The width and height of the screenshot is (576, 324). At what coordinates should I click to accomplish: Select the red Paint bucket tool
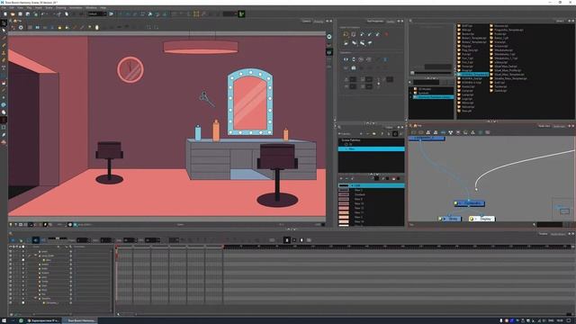click(4, 83)
